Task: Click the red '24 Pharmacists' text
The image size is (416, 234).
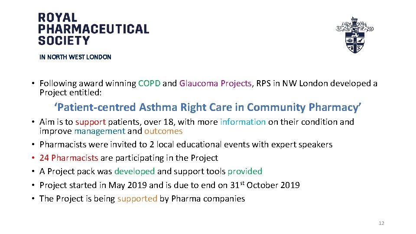Action: tap(68, 158)
